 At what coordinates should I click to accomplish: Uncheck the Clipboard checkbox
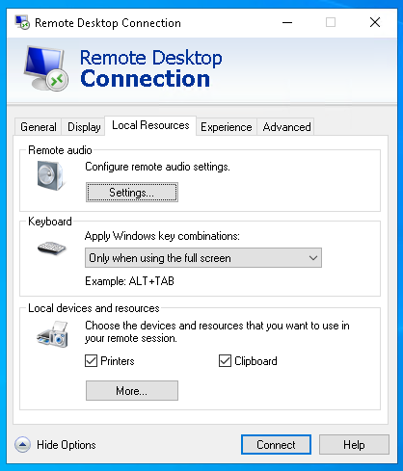[225, 361]
